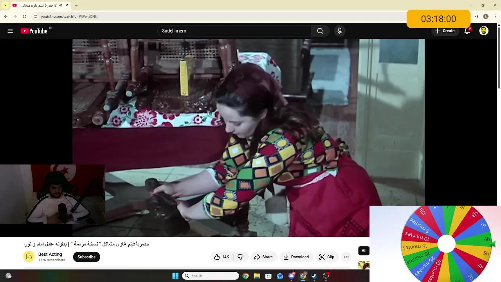
Task: Share the video
Action: pyautogui.click(x=263, y=257)
